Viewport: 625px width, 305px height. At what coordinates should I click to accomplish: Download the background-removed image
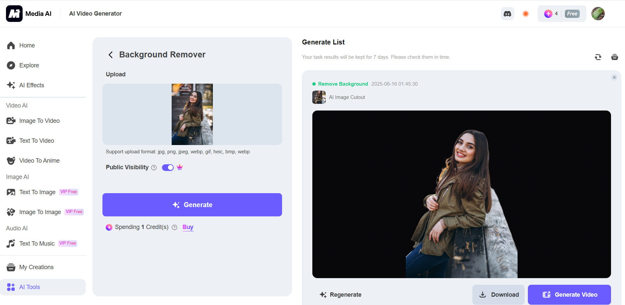click(x=498, y=294)
